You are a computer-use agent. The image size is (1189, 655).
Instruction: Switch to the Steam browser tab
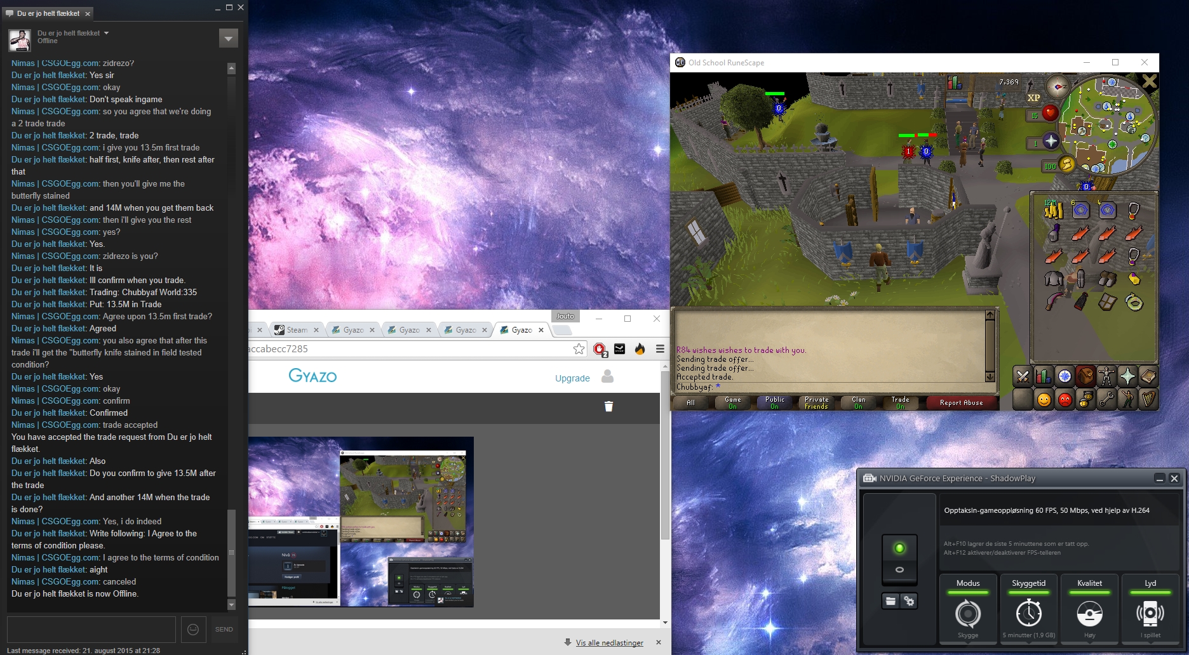coord(297,330)
